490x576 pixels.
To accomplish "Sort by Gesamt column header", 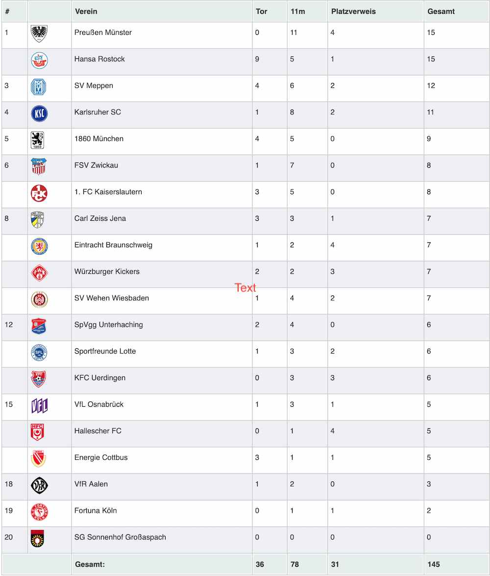I will point(441,11).
